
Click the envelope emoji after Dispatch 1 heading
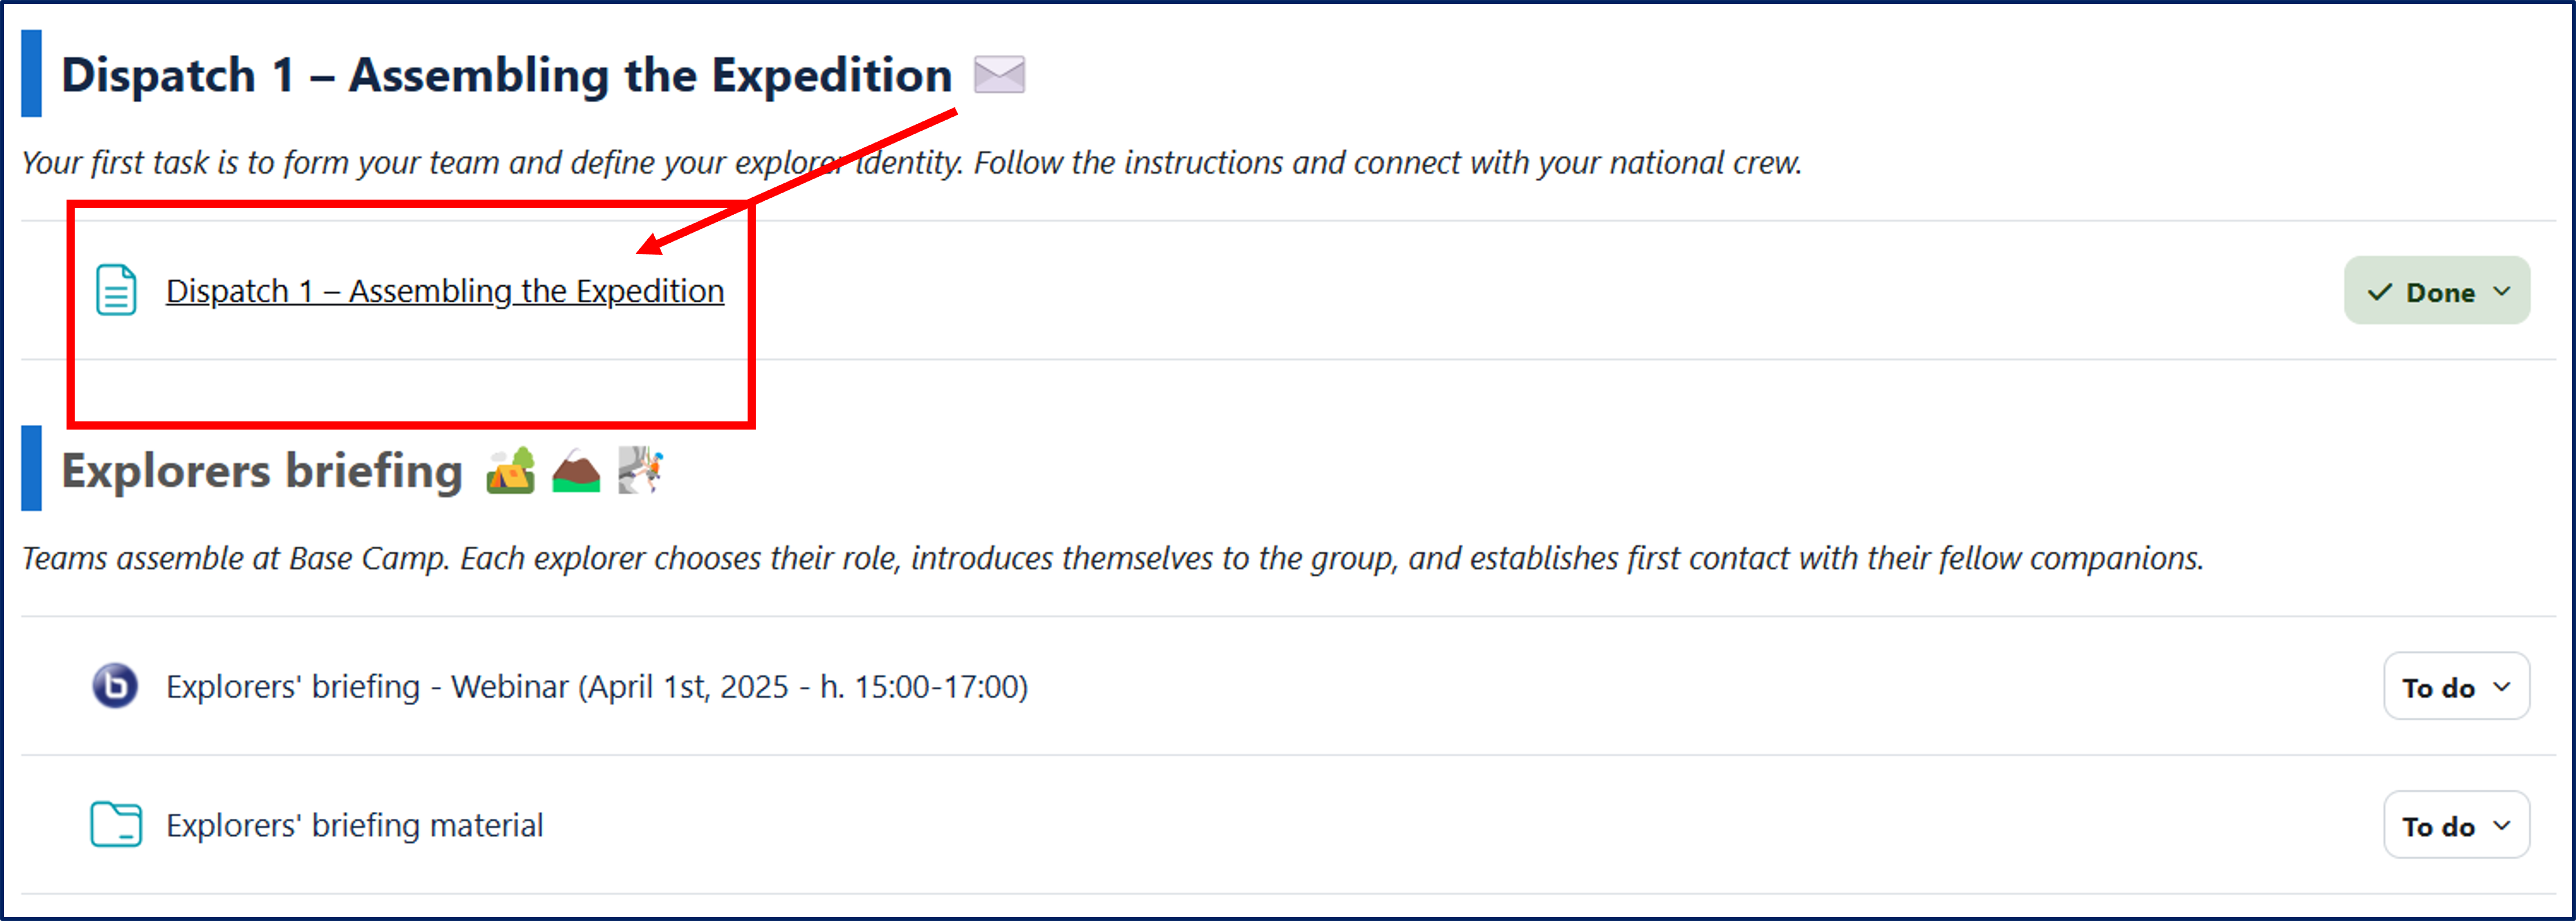coord(999,75)
